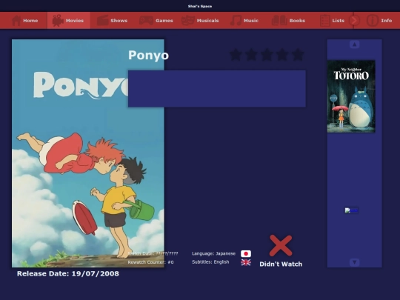Screen dimensions: 400x300
Task: Click the Subtitles: English text
Action: 210,262
